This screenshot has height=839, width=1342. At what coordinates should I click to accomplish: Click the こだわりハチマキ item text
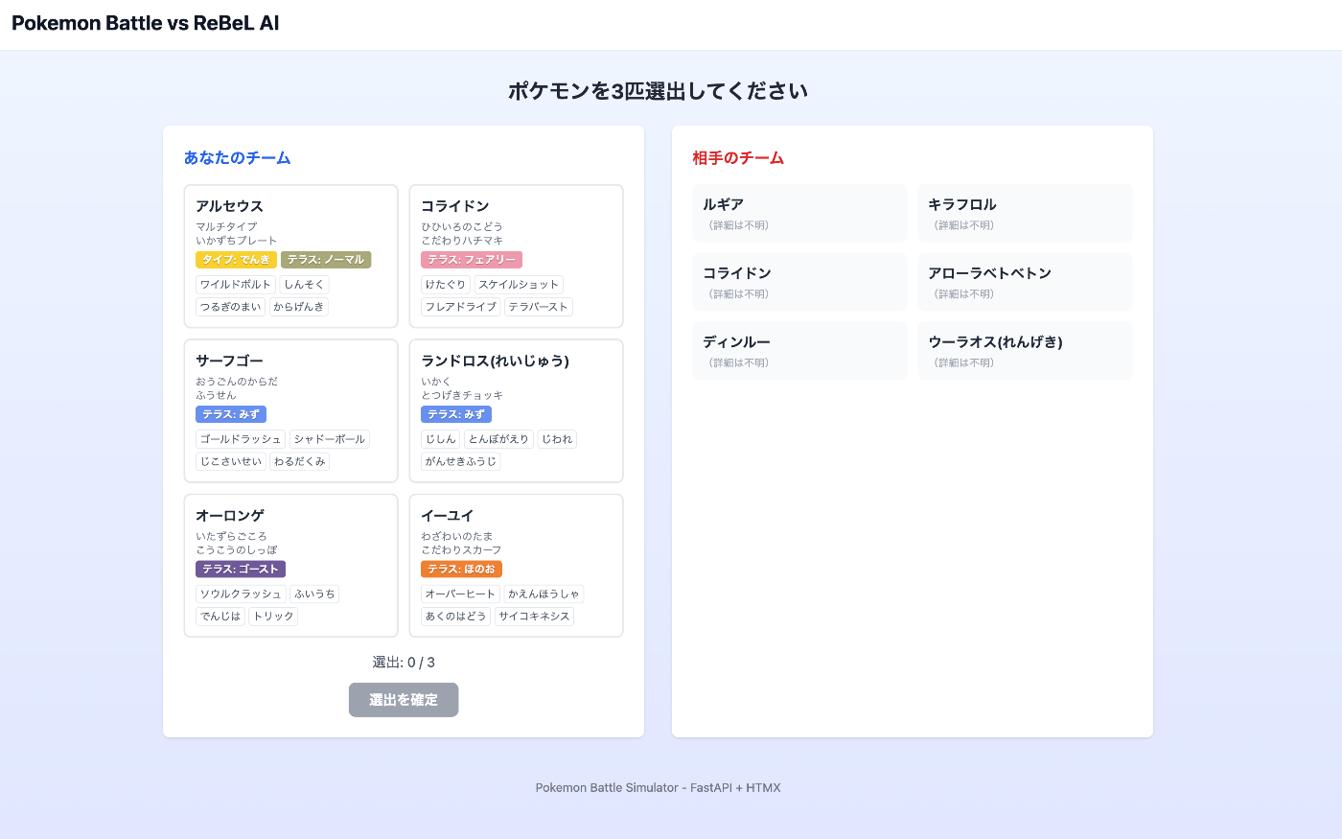[x=462, y=241]
